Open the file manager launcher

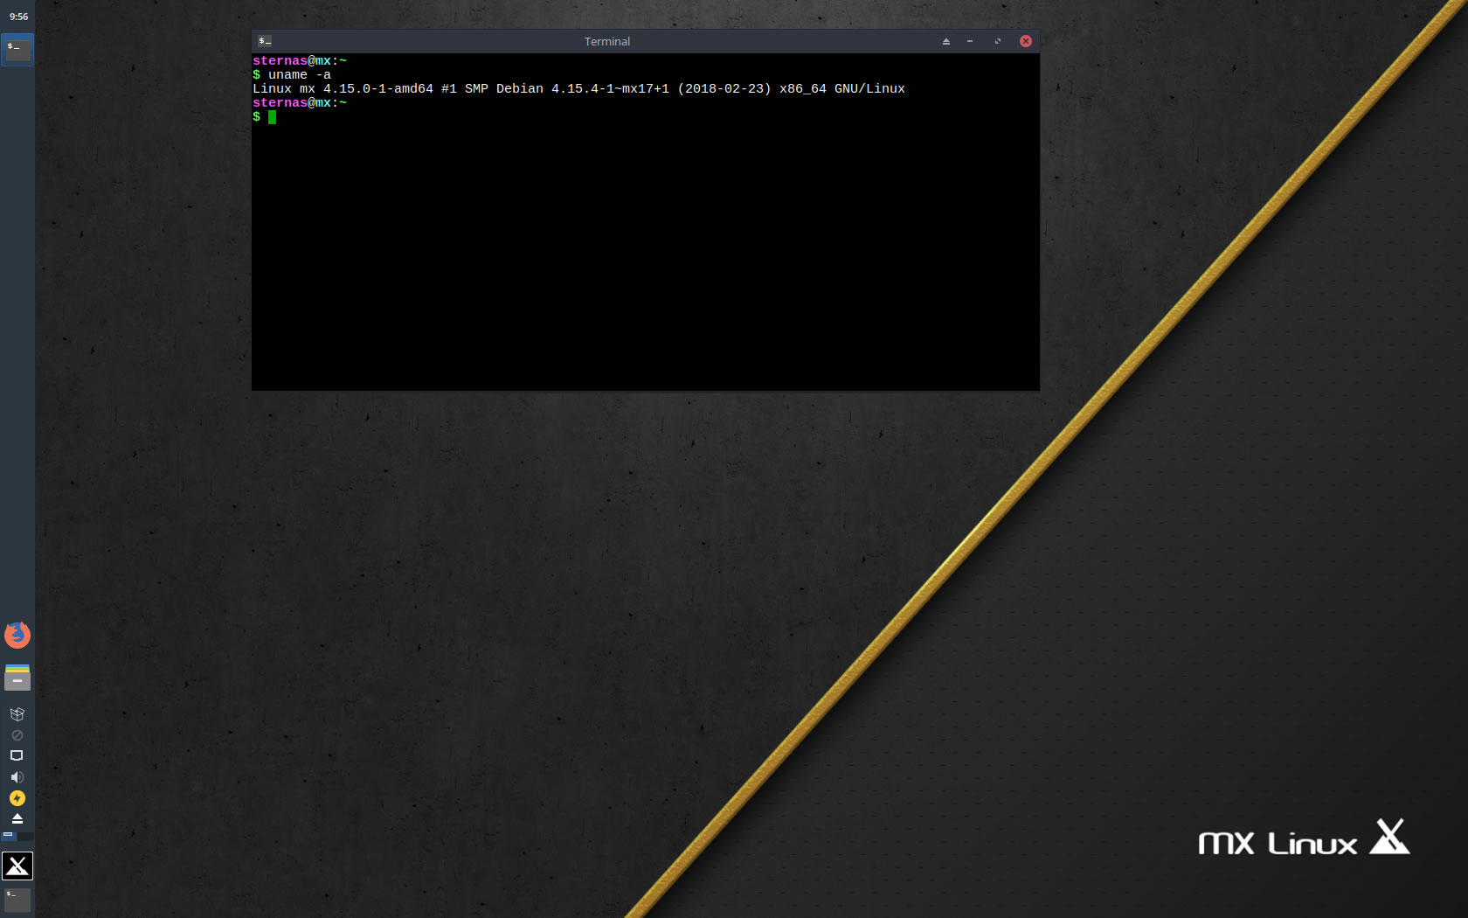[x=17, y=678]
